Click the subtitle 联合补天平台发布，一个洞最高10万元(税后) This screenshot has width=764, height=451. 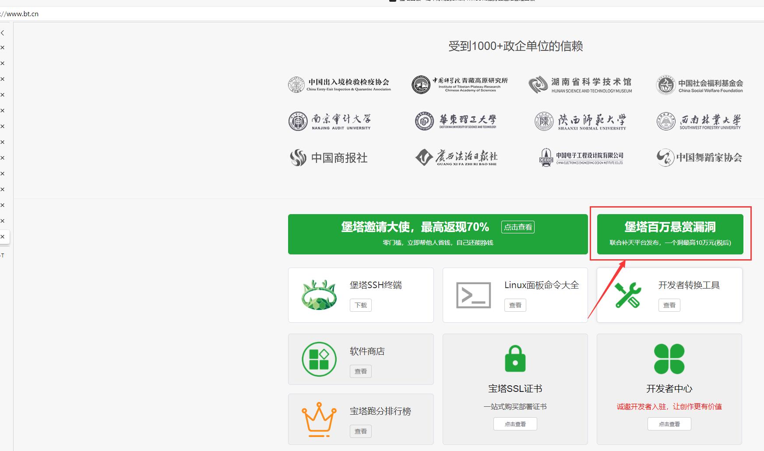coord(670,243)
